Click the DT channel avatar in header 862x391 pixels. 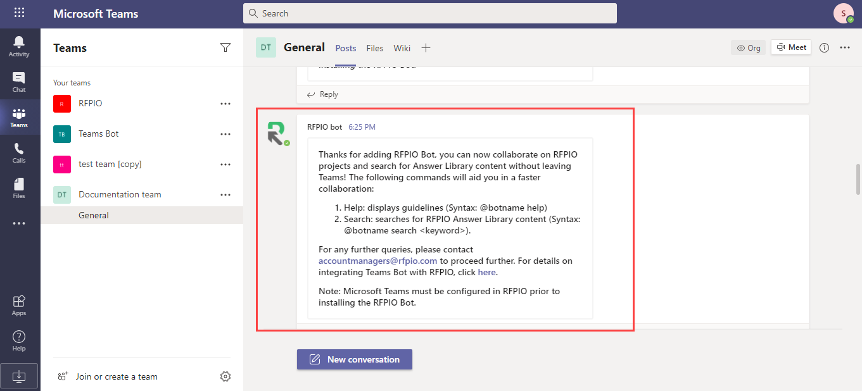click(x=266, y=47)
